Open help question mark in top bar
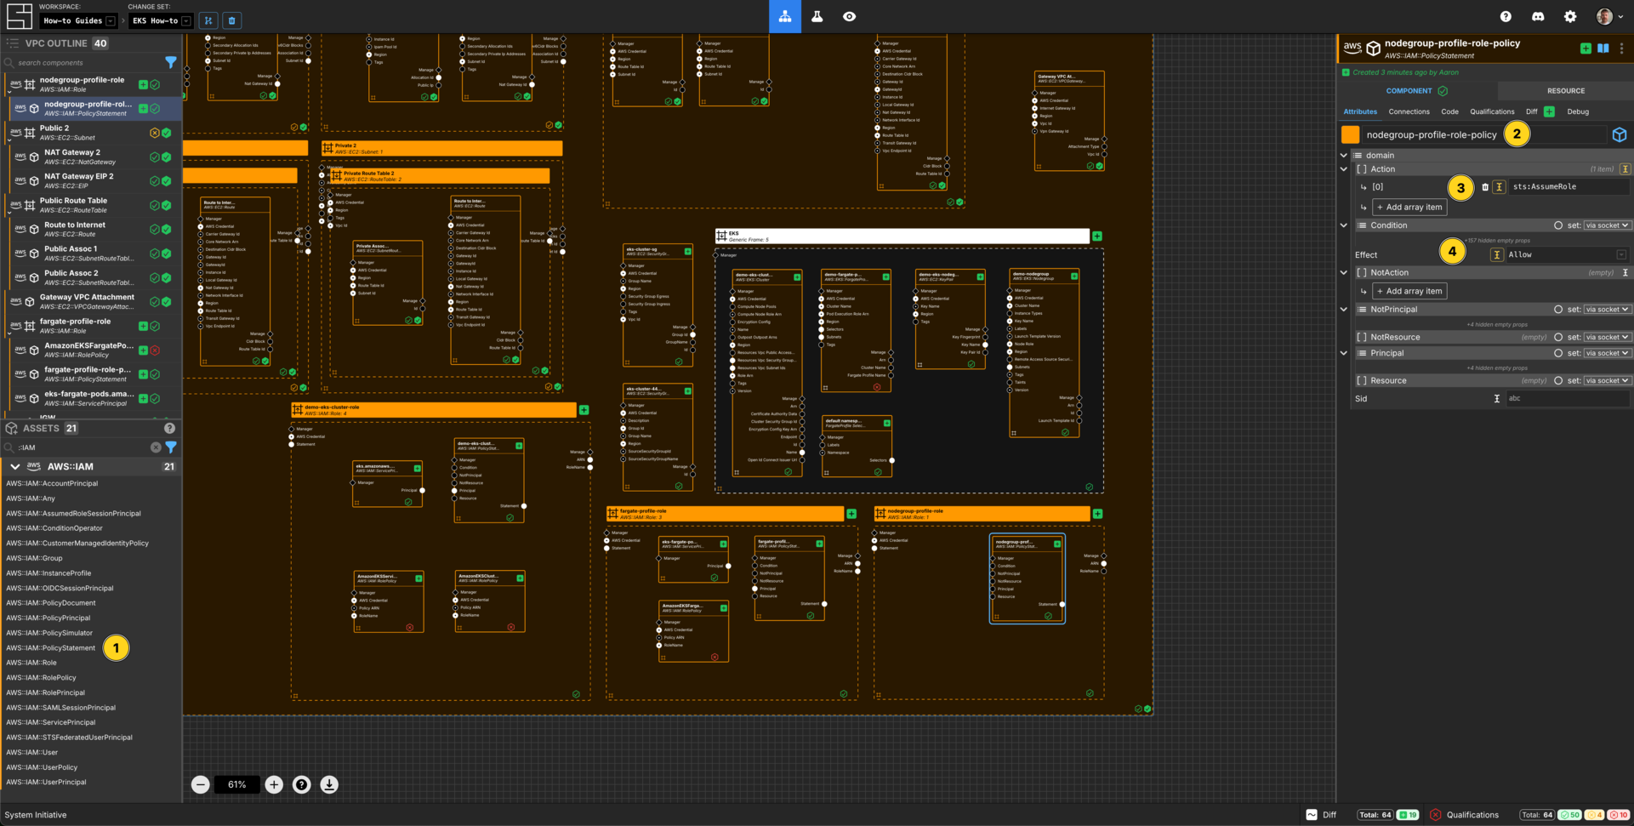The height and width of the screenshot is (826, 1634). click(1506, 16)
